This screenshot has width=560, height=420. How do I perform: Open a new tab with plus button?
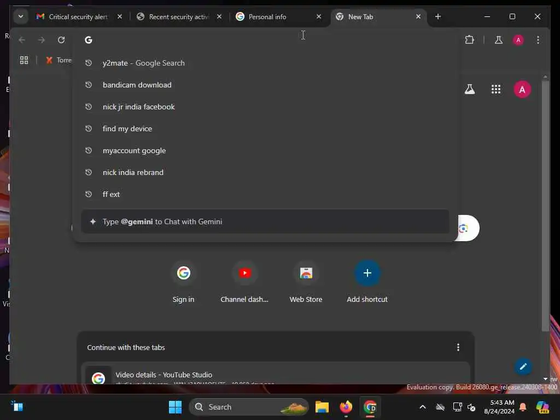(x=438, y=16)
